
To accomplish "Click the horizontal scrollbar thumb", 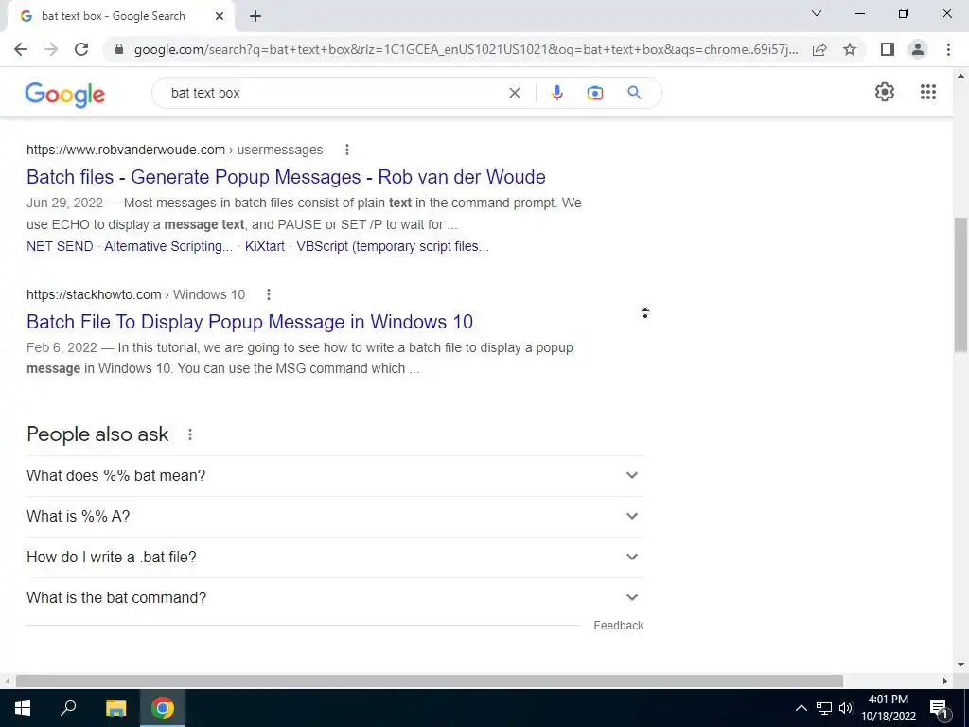I will point(430,681).
